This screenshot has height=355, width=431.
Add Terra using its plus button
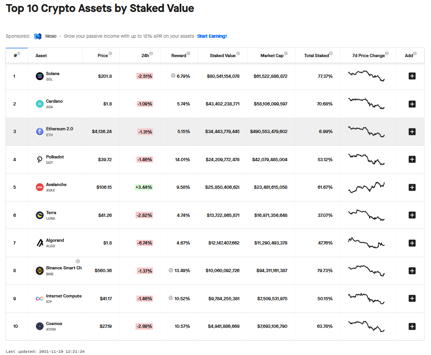412,215
